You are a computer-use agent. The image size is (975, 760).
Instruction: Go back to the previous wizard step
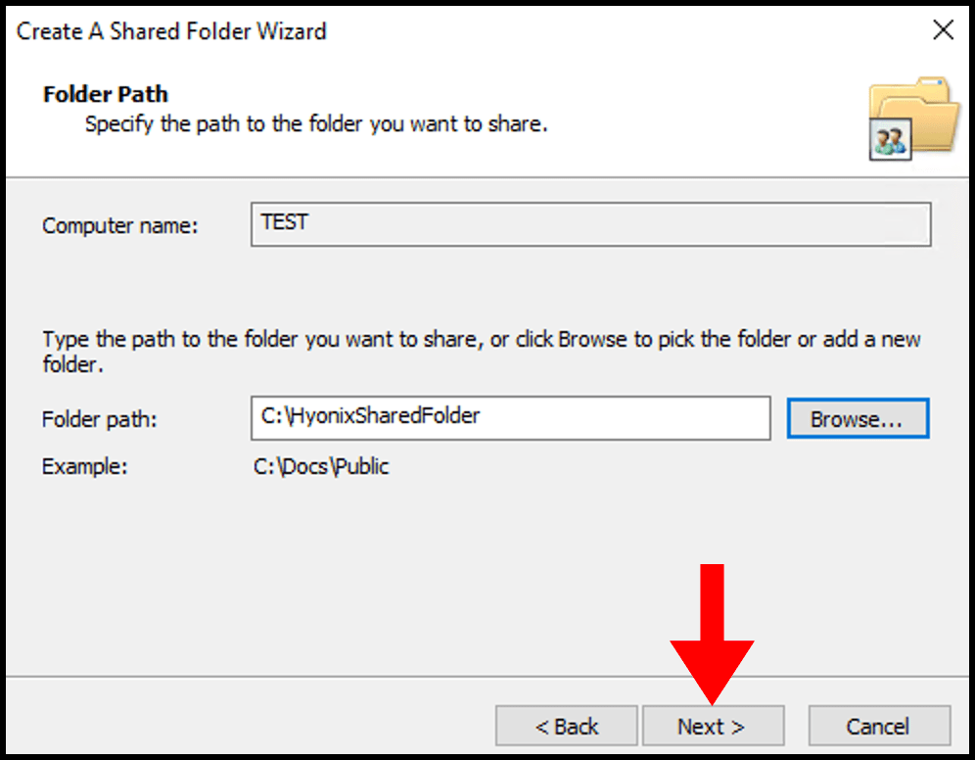566,726
